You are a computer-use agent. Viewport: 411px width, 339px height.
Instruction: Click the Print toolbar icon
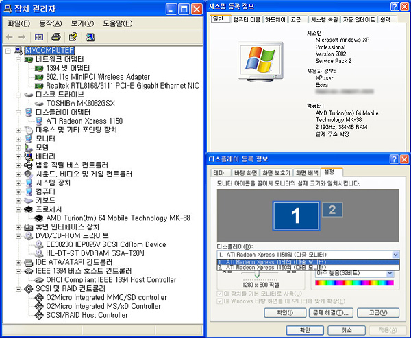(x=56, y=37)
